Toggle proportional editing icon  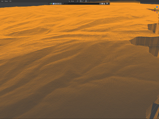86,1
